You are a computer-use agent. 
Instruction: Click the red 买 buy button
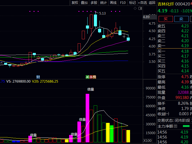166,19
